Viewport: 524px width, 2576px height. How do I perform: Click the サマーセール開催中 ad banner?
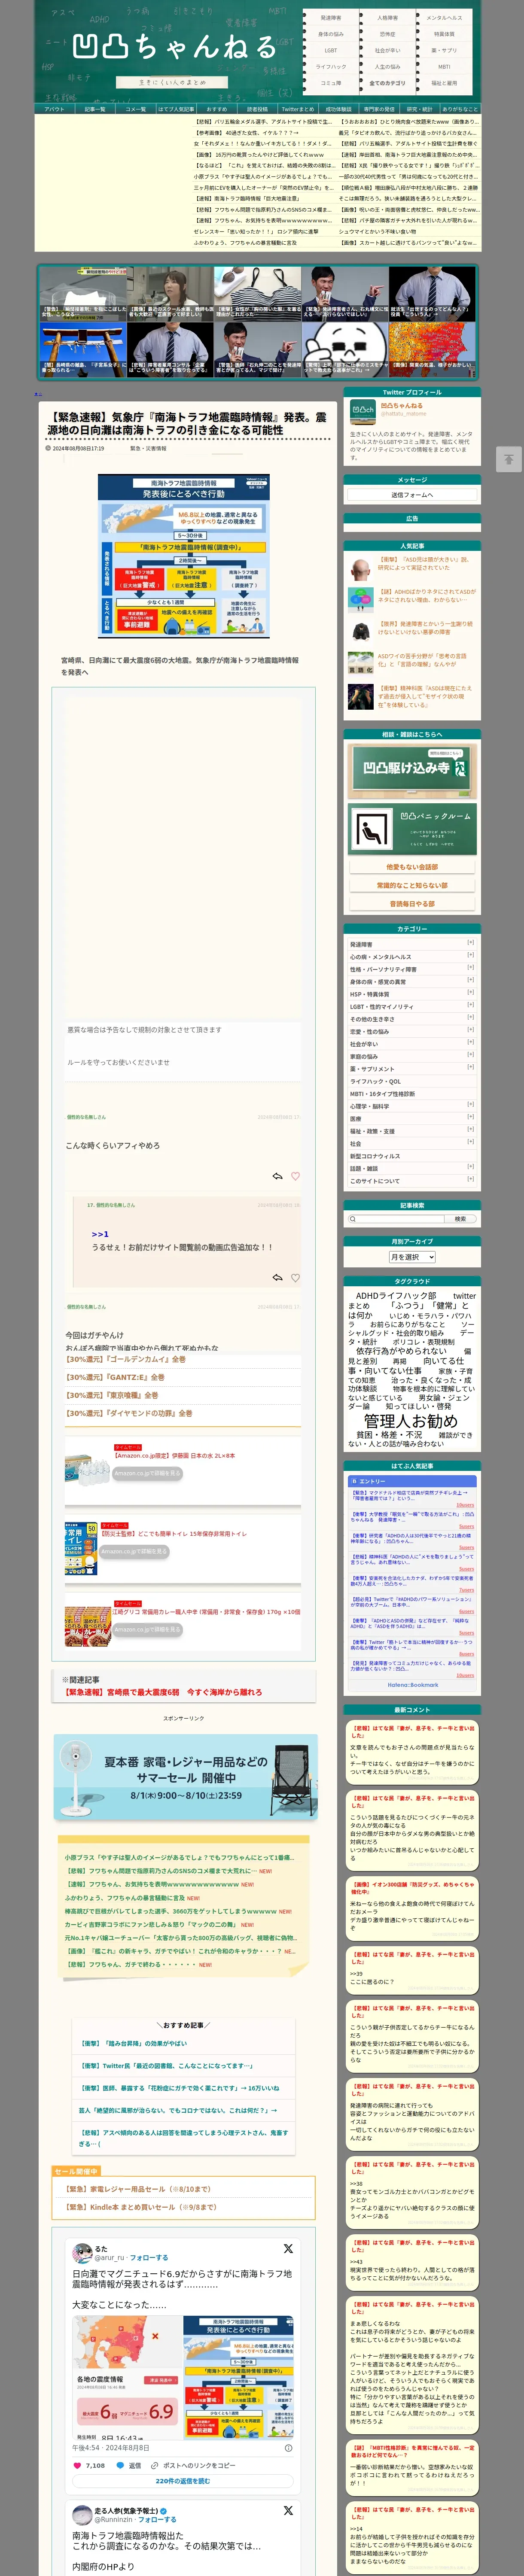pos(185,1777)
